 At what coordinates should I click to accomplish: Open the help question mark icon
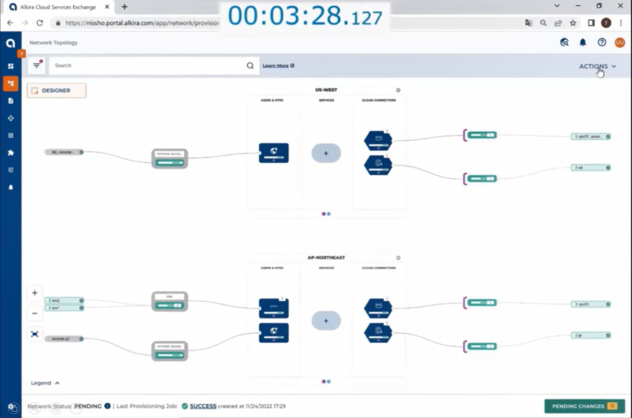pos(602,42)
